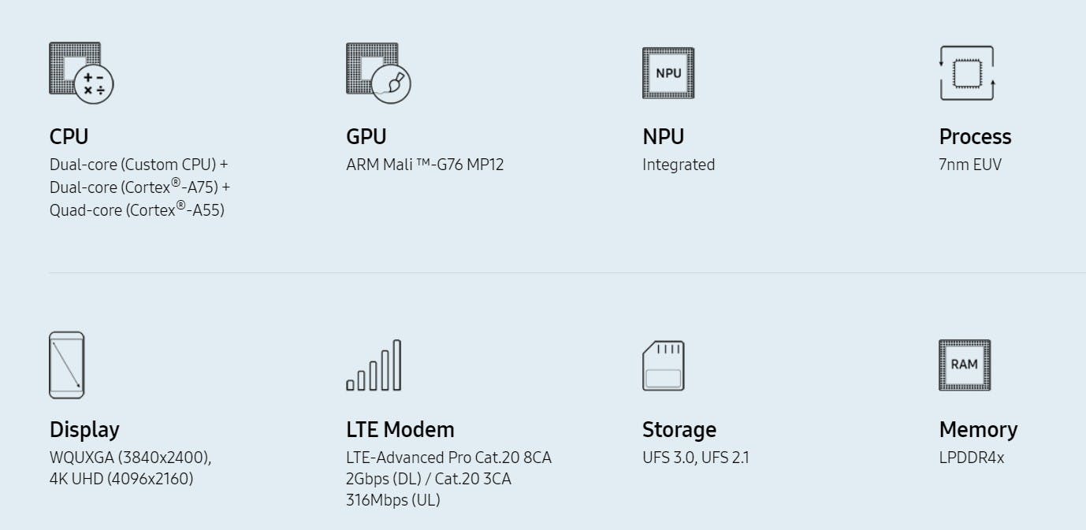Click the Process heading

pyautogui.click(x=975, y=136)
